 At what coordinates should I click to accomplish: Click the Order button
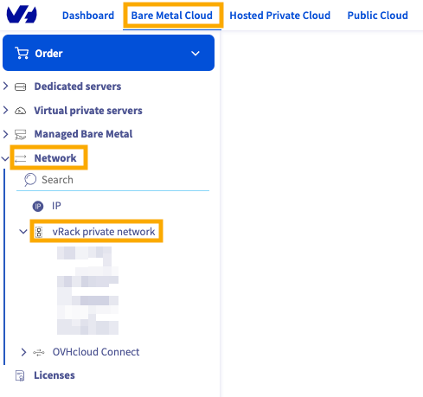108,53
